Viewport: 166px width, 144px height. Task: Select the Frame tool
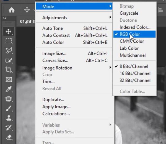(9, 79)
